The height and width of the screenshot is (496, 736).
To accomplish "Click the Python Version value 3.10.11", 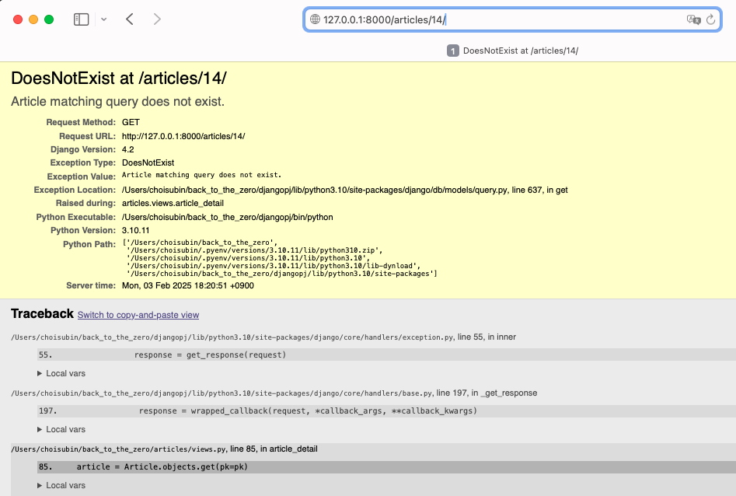I will click(x=136, y=230).
